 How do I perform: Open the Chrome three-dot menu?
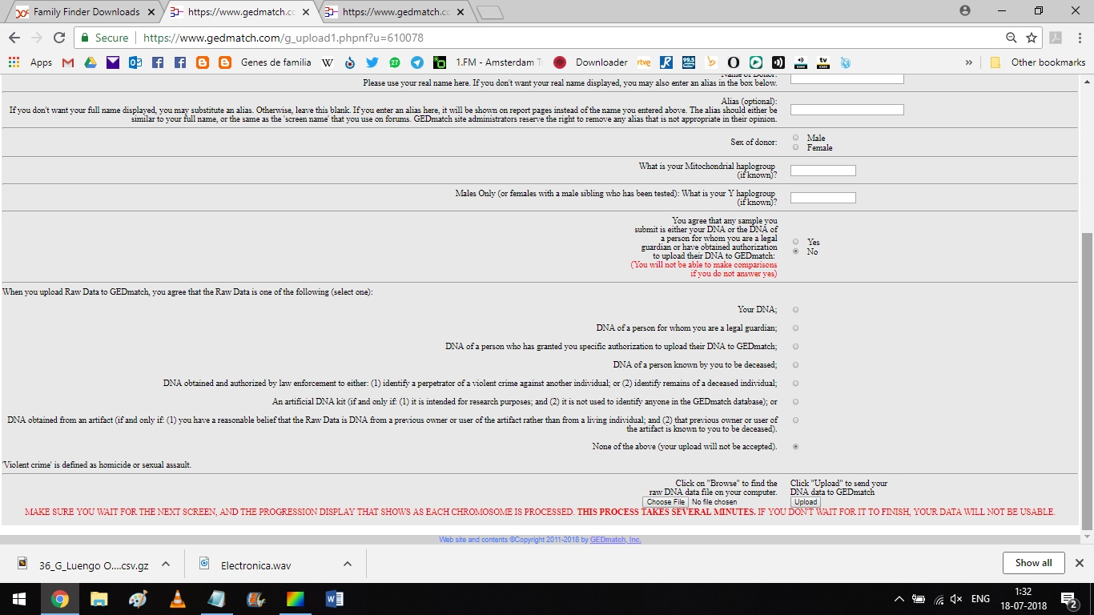point(1079,38)
